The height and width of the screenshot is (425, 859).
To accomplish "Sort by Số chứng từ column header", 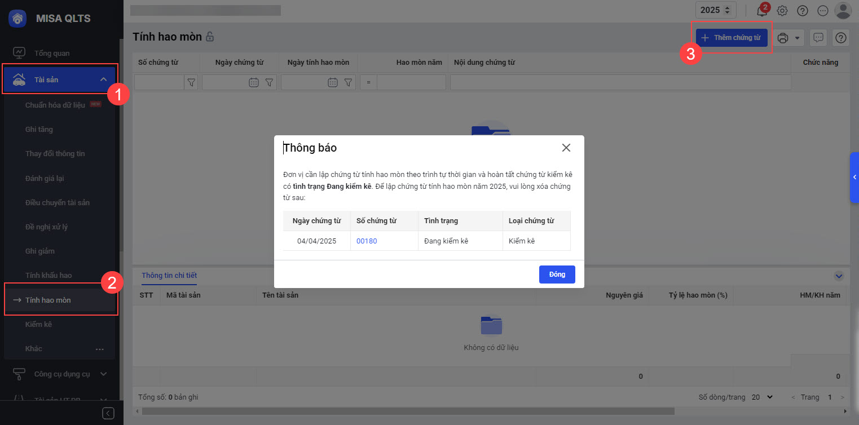I will (158, 63).
